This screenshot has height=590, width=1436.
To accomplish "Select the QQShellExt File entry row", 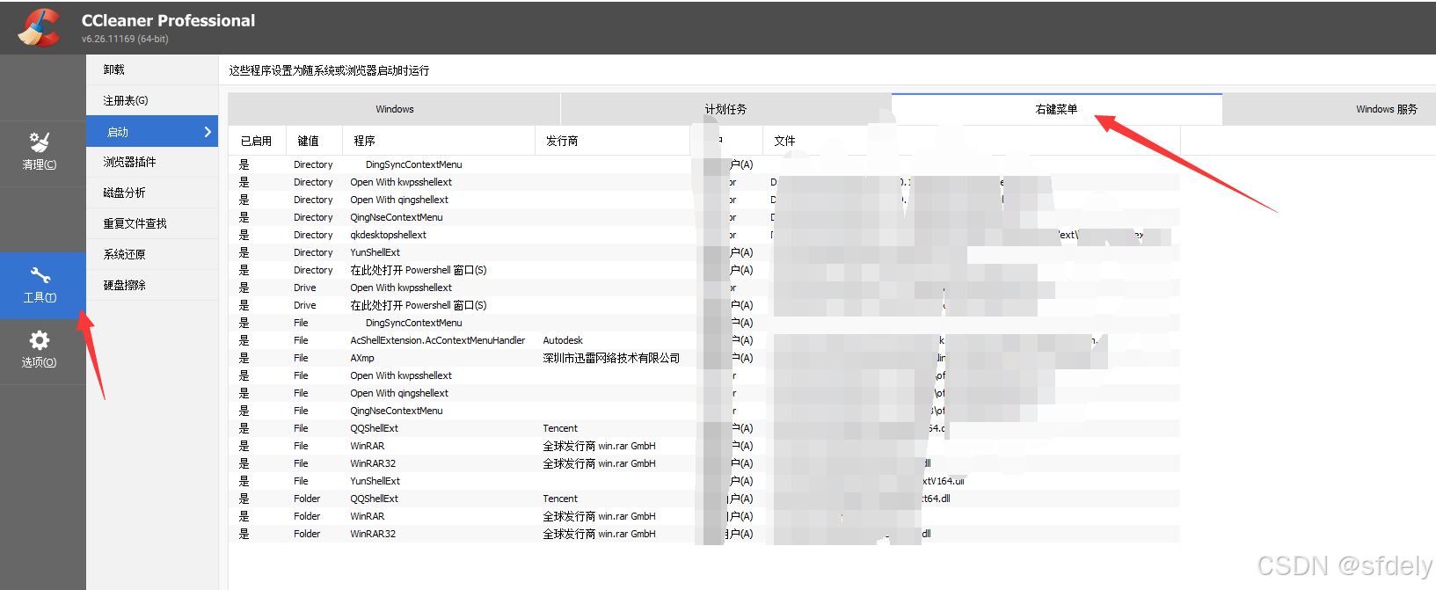I will 374,428.
